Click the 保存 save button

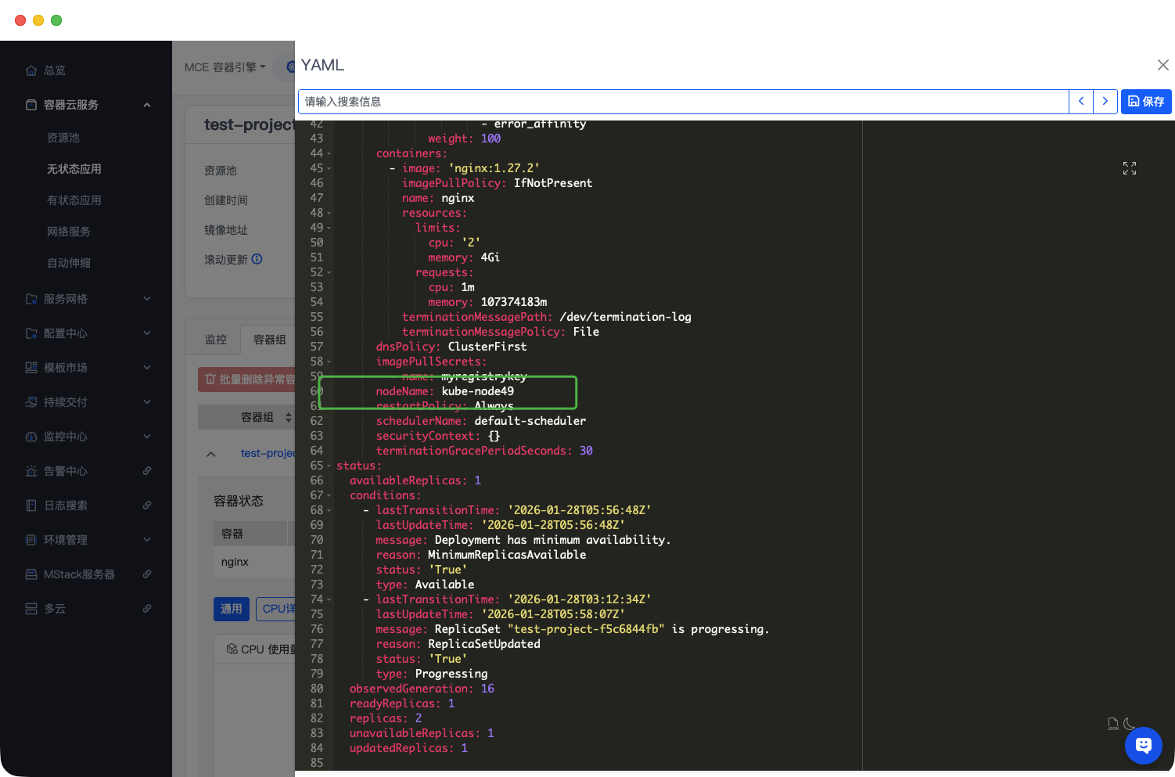click(1146, 102)
